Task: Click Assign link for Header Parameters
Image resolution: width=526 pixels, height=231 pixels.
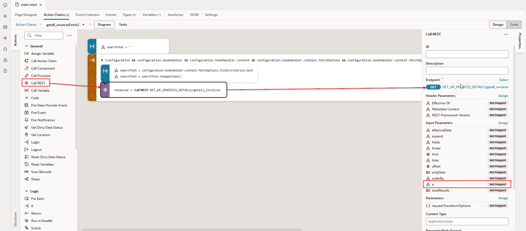Action: [x=503, y=96]
